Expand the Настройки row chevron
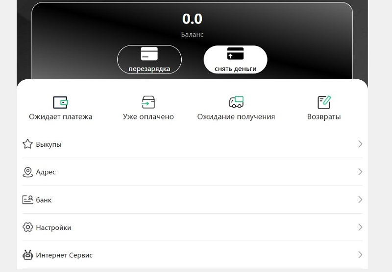392x272 pixels. coord(360,227)
